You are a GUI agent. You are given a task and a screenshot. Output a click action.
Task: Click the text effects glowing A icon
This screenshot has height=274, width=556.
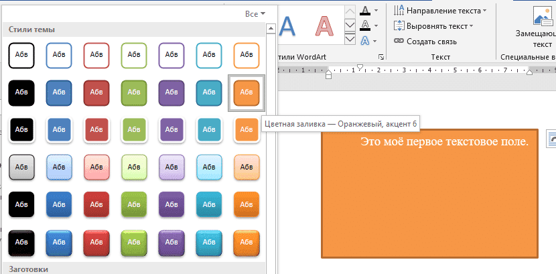click(365, 41)
